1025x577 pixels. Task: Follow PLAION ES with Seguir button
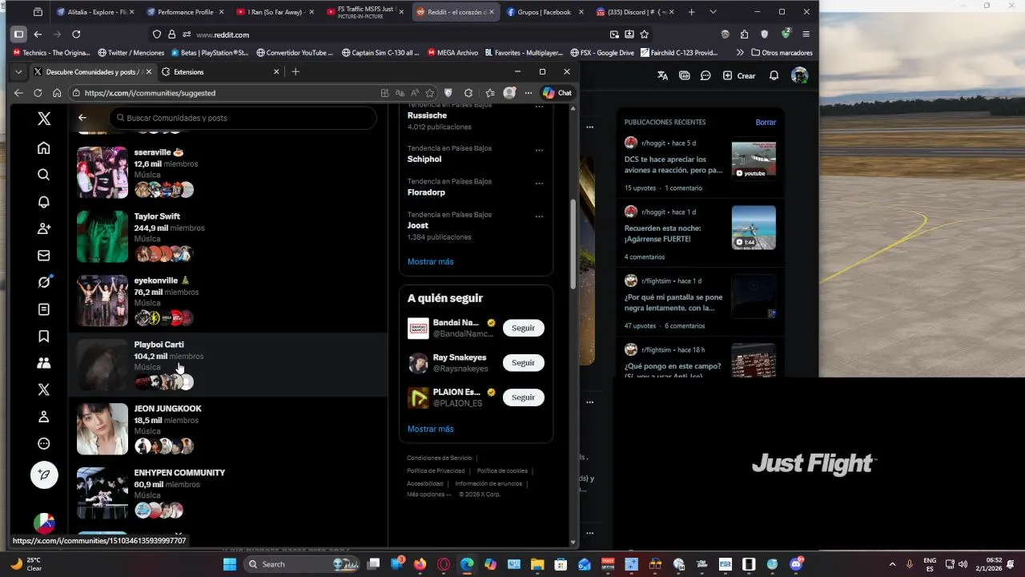524,397
